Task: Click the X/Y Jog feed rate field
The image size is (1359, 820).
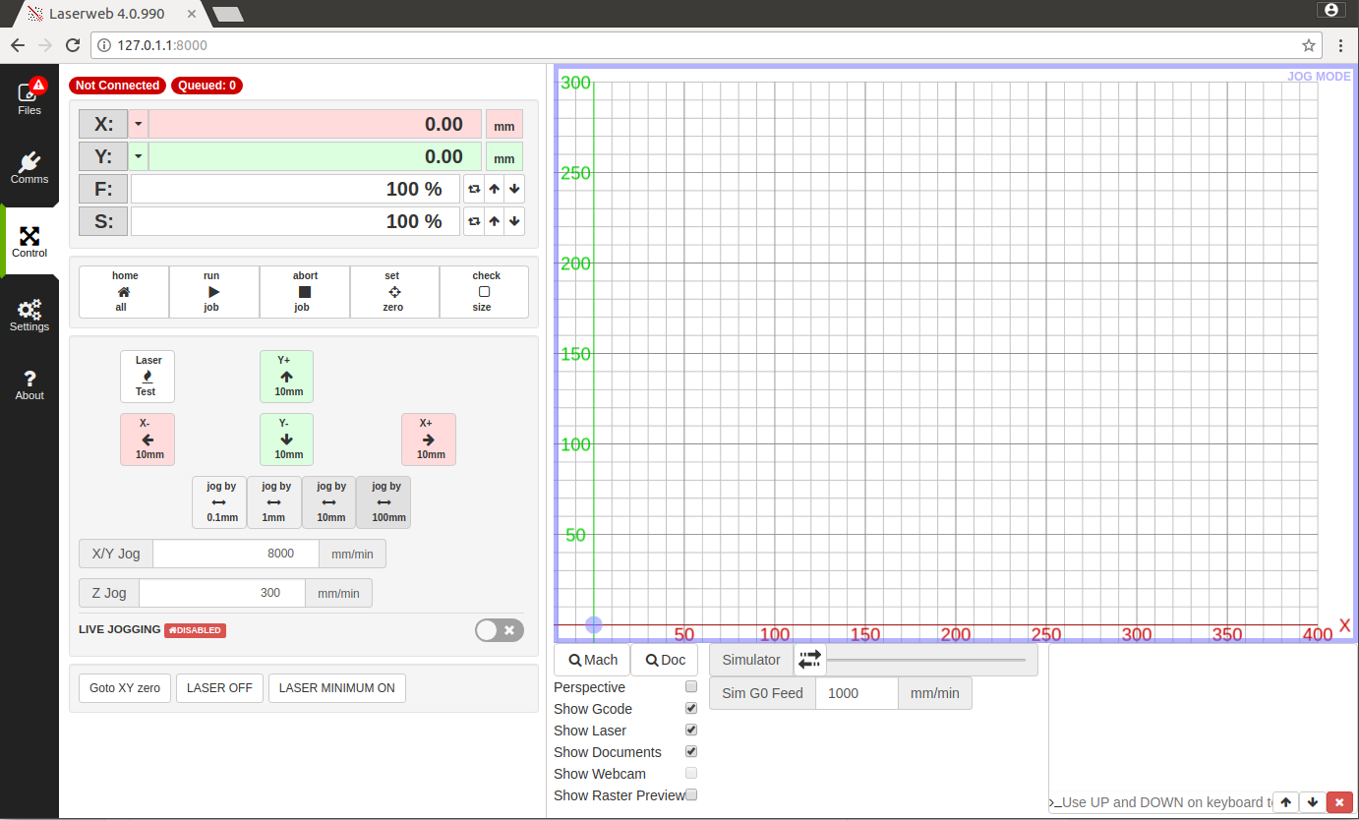Action: click(x=236, y=554)
